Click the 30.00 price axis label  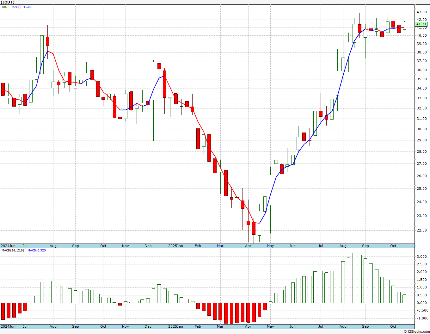(x=421, y=129)
